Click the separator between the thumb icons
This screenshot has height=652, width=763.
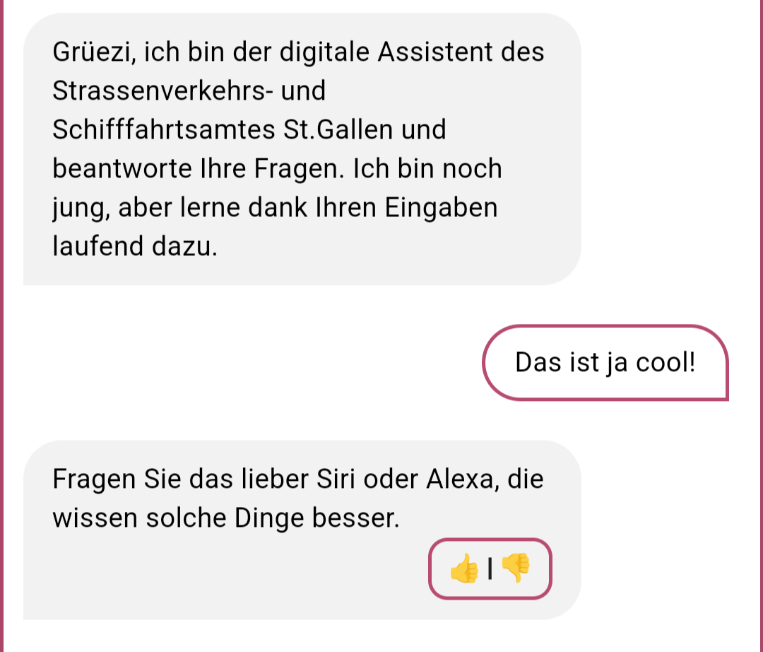490,569
